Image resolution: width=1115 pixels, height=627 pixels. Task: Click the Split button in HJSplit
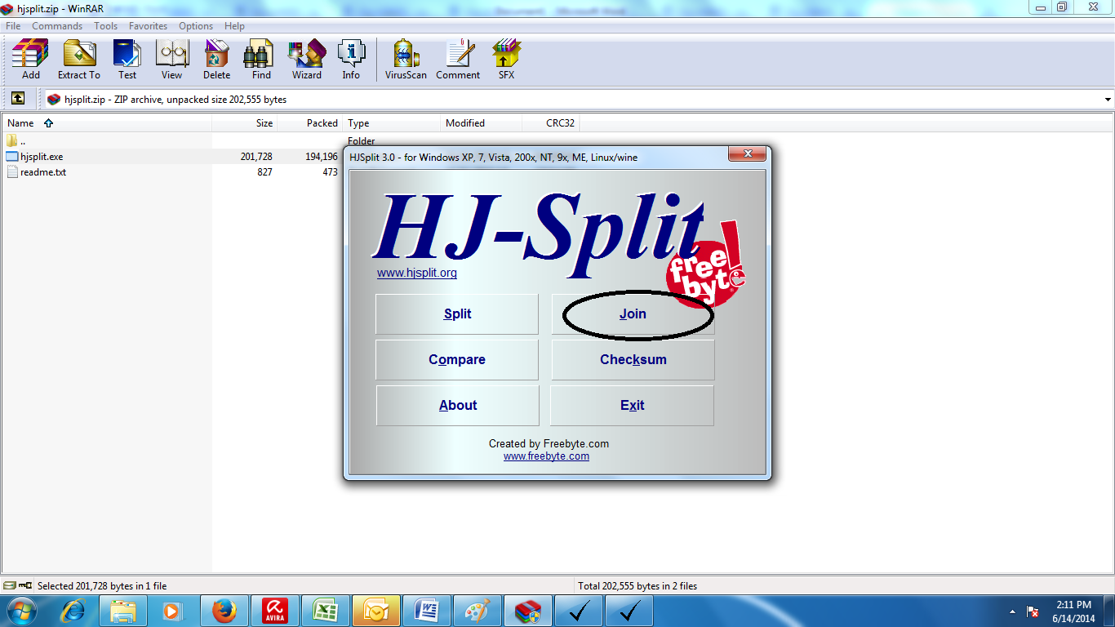point(457,313)
